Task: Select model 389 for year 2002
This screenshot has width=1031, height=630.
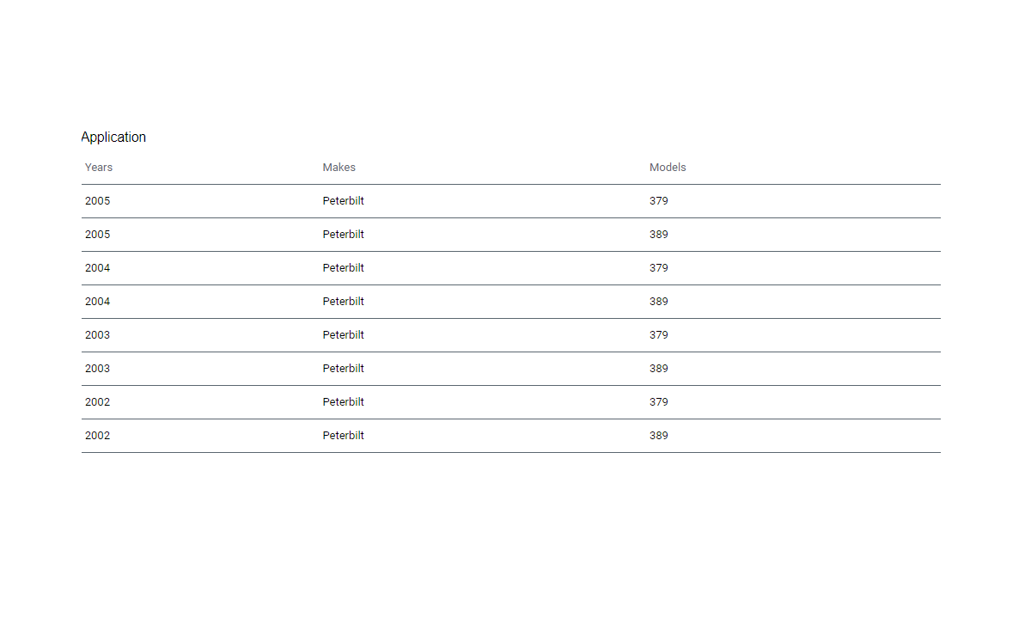Action: pyautogui.click(x=659, y=436)
